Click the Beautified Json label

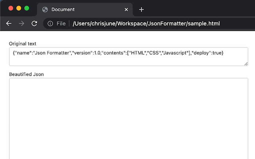pyautogui.click(x=26, y=74)
